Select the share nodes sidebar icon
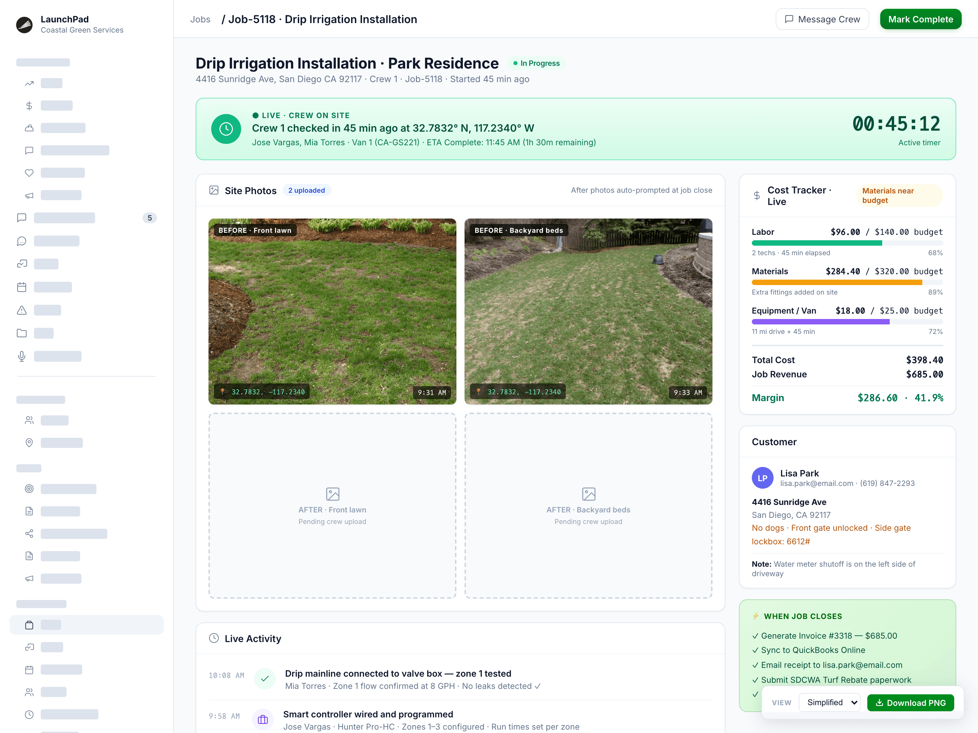The height and width of the screenshot is (733, 978). tap(29, 534)
